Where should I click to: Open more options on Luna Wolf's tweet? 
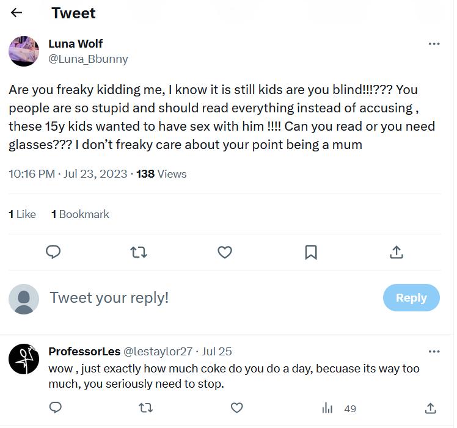point(434,44)
